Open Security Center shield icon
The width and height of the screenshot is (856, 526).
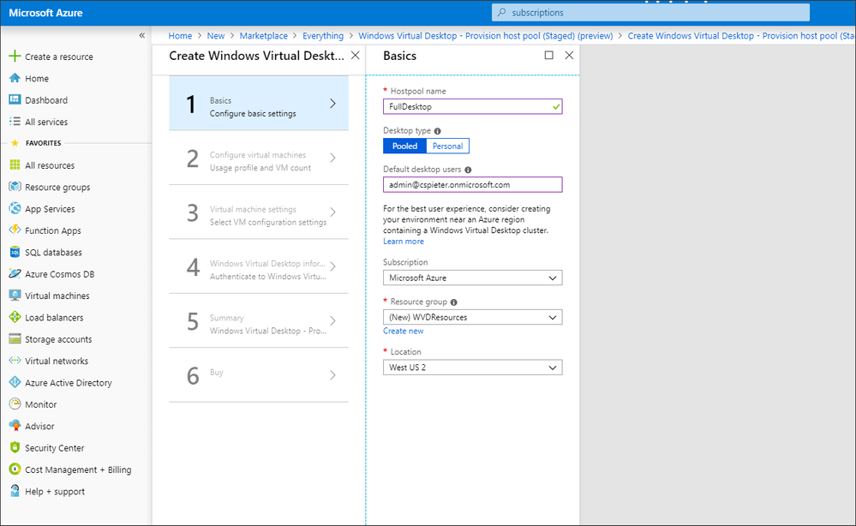pyautogui.click(x=15, y=447)
